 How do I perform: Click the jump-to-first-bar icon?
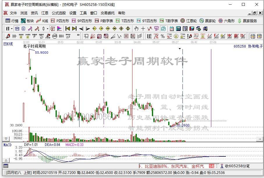(68, 29)
